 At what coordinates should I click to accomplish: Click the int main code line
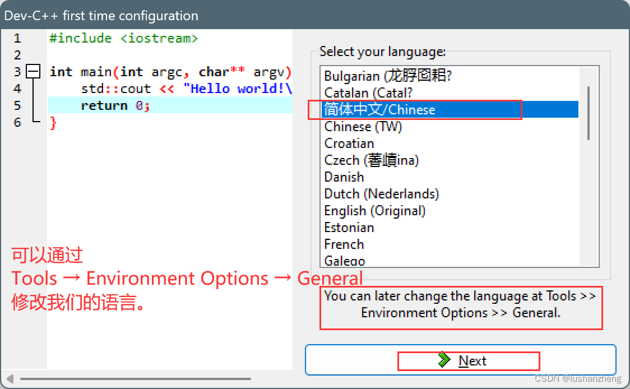[x=170, y=72]
